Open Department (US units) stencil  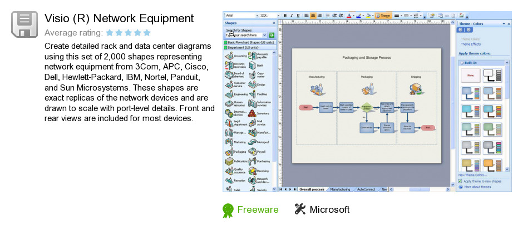(x=250, y=48)
